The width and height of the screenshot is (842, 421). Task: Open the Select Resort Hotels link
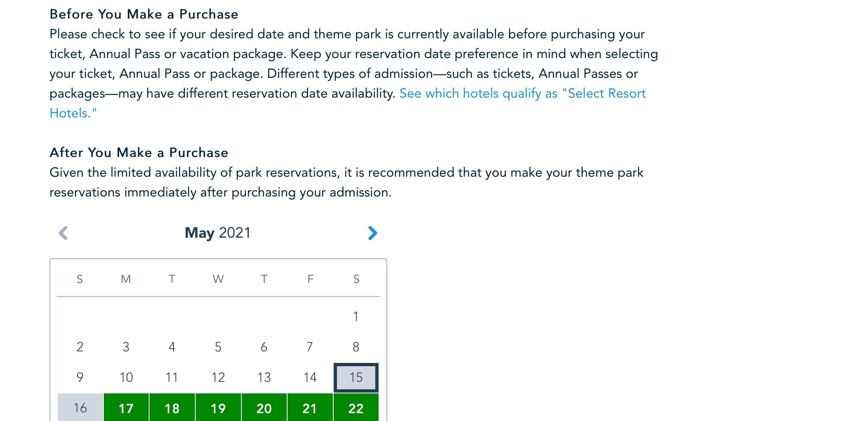522,94
